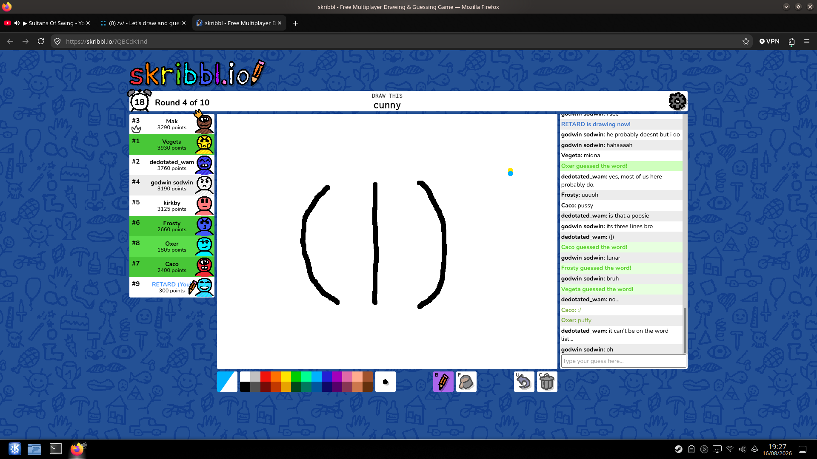817x459 pixels.
Task: Pick the pink color swatch
Action: point(347,377)
